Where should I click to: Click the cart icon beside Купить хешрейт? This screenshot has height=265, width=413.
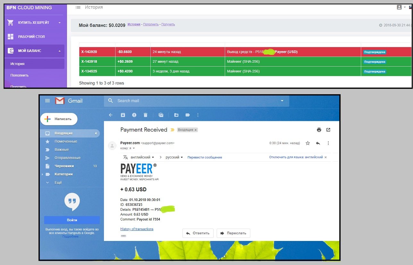[10, 22]
